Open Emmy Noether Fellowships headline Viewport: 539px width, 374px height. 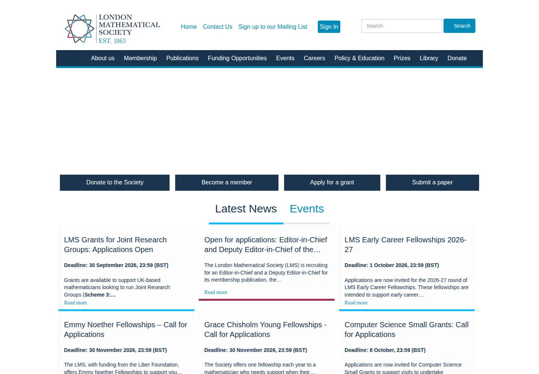pos(125,329)
